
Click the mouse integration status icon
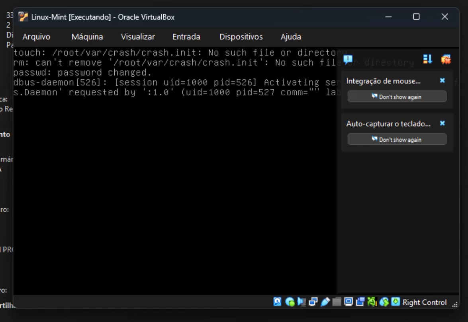[384, 302]
